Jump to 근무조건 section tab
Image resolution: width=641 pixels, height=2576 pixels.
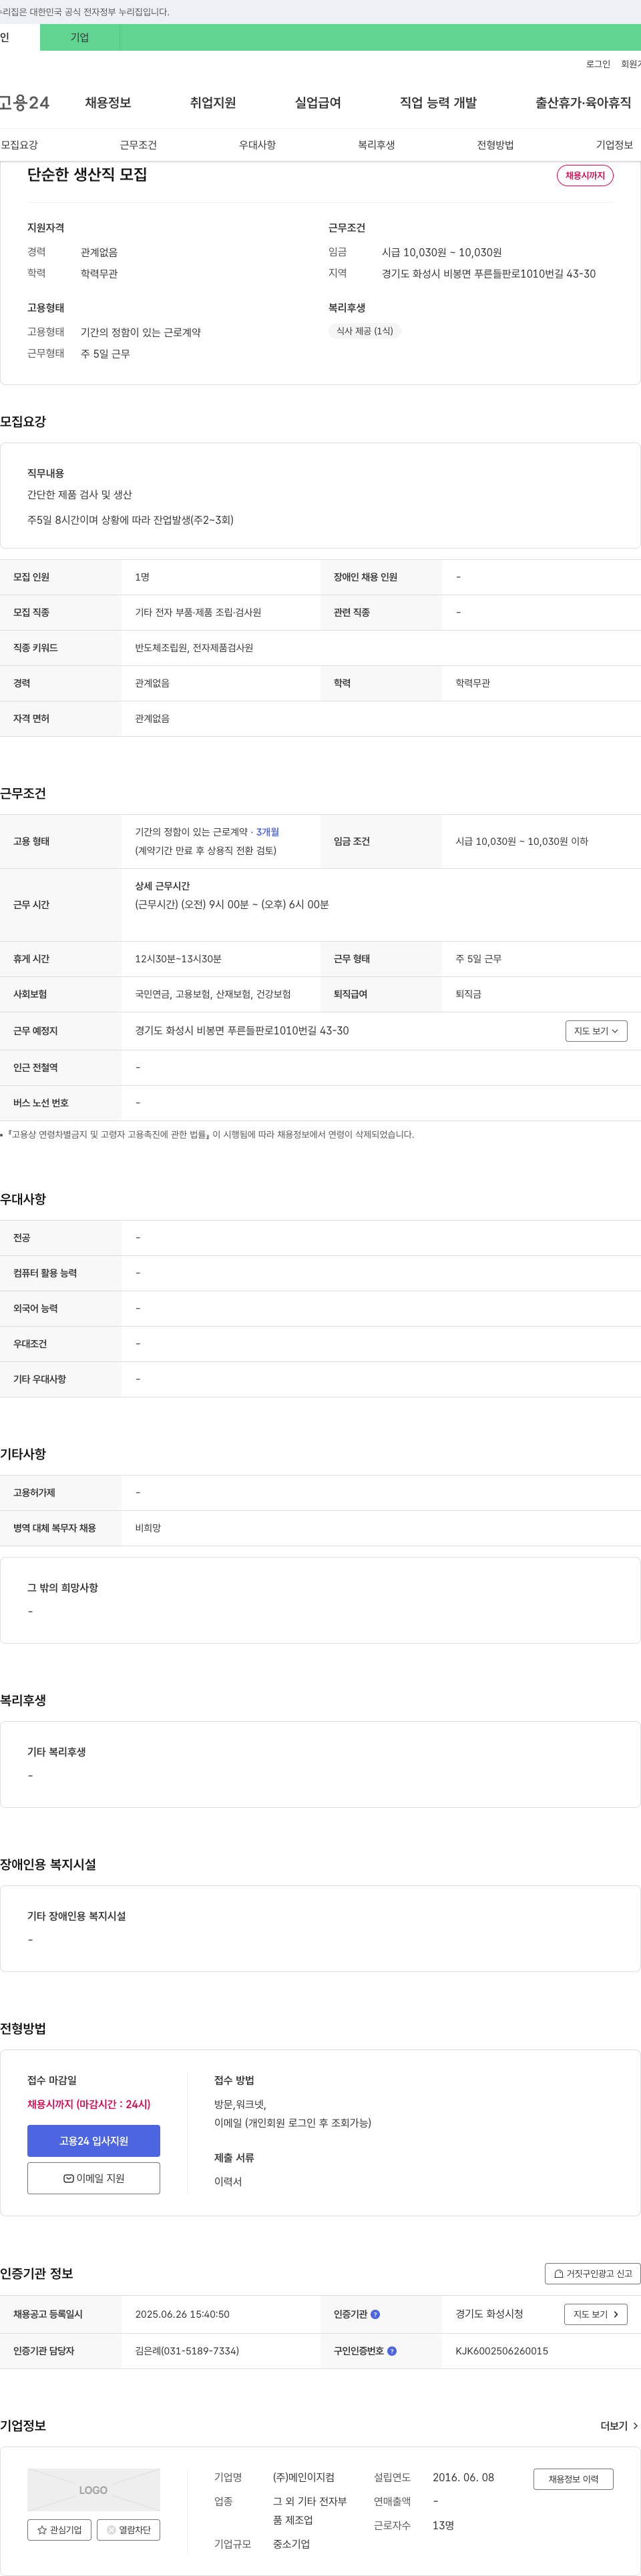tap(138, 145)
